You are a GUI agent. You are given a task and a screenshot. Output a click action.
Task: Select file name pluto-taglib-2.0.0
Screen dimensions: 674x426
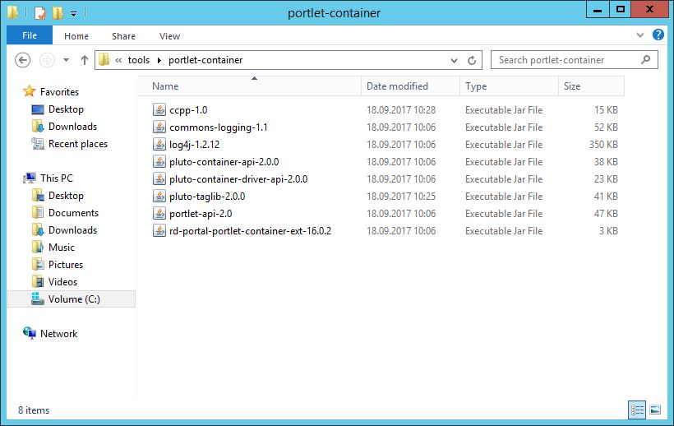(207, 197)
